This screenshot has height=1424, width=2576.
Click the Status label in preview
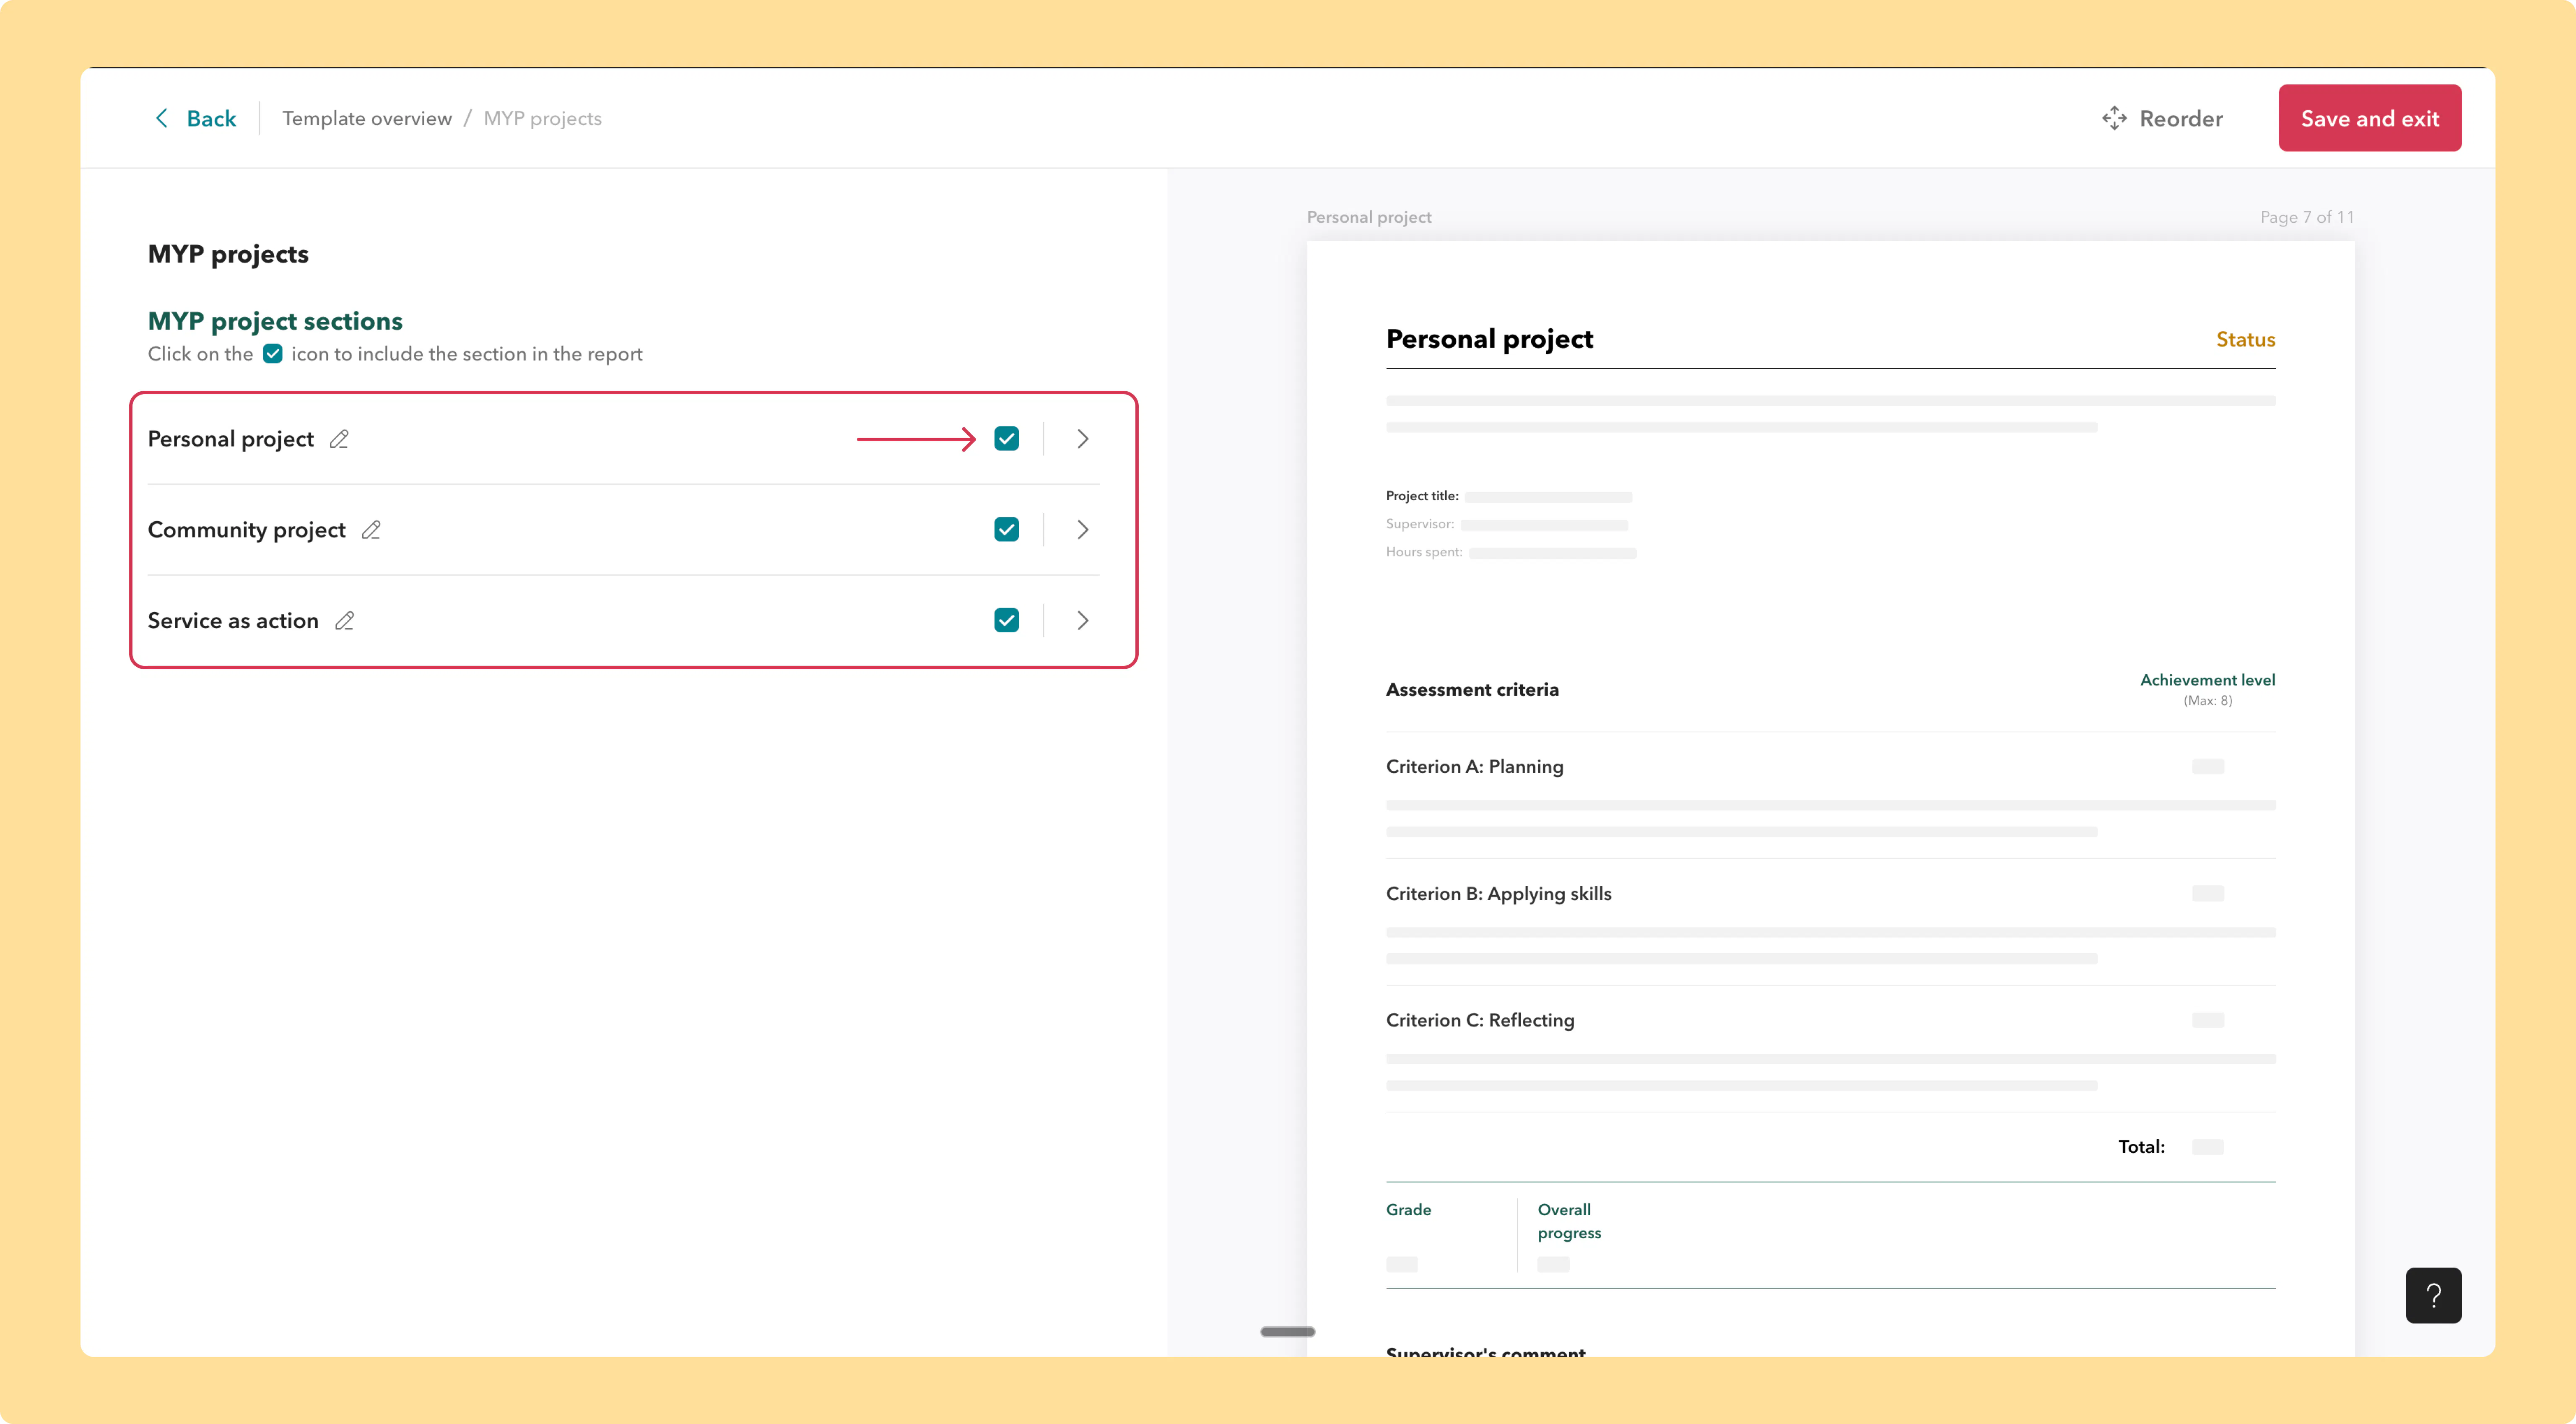2245,340
